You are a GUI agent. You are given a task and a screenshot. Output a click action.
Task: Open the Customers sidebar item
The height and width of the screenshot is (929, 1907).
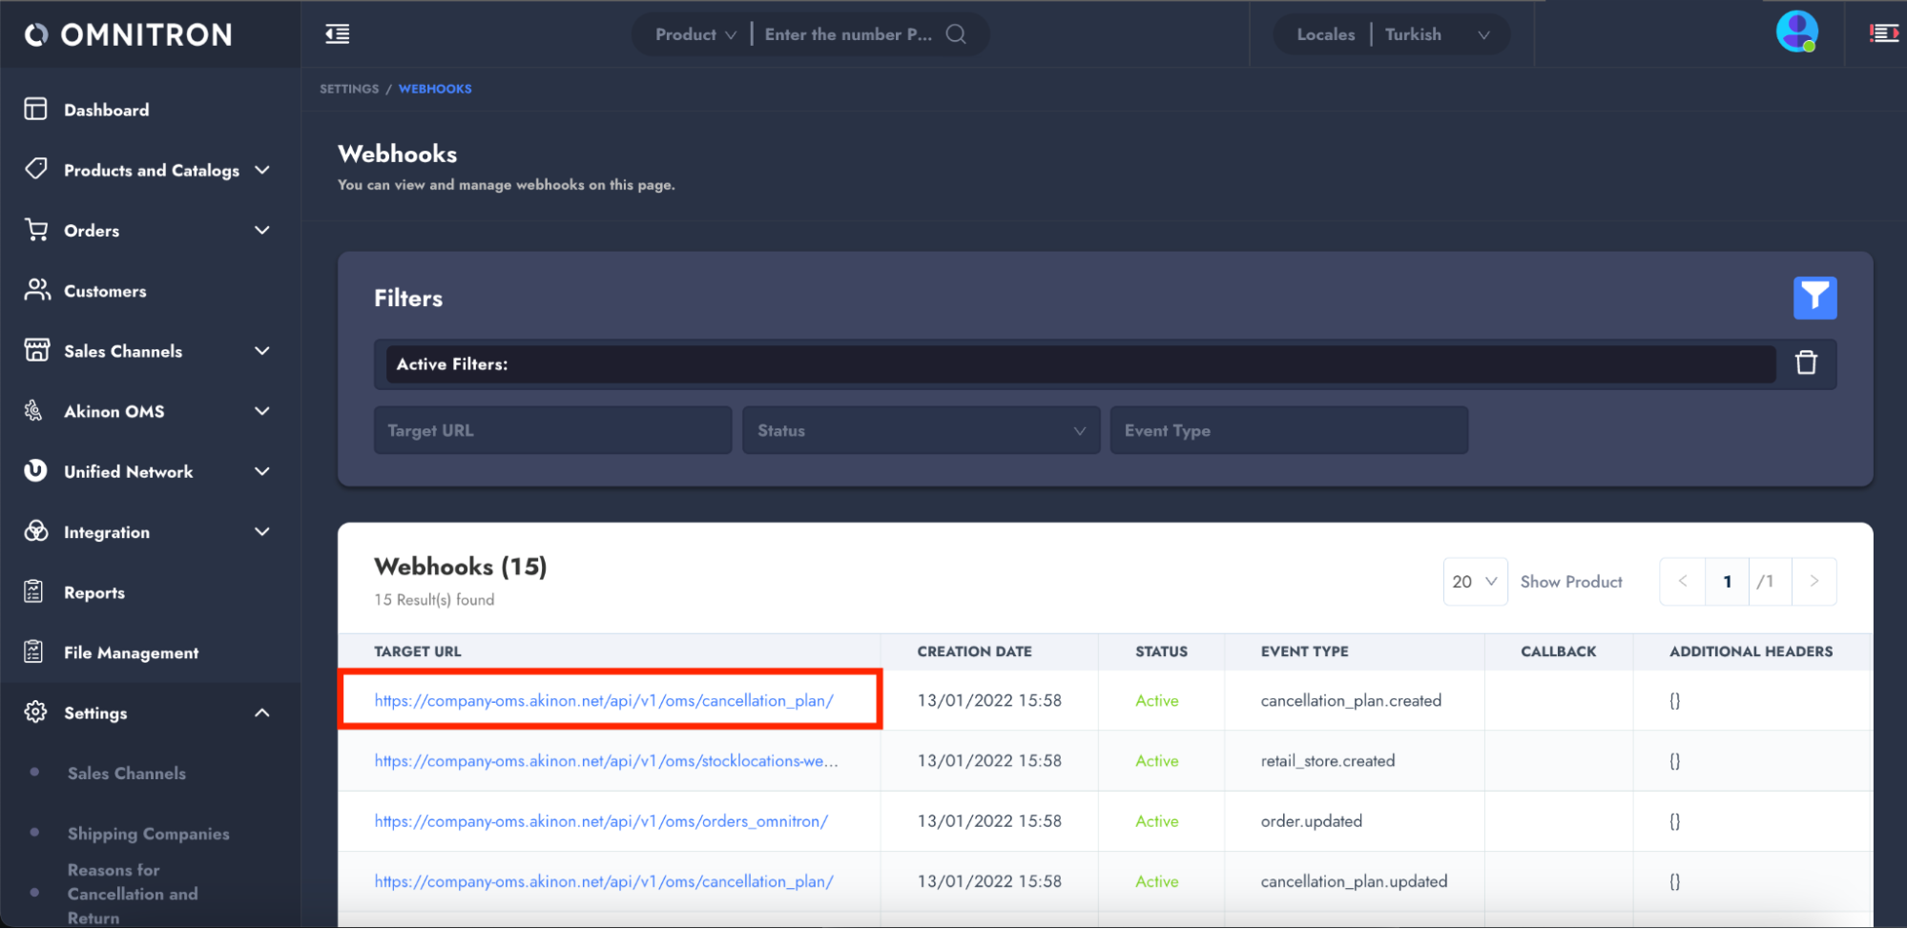(105, 292)
